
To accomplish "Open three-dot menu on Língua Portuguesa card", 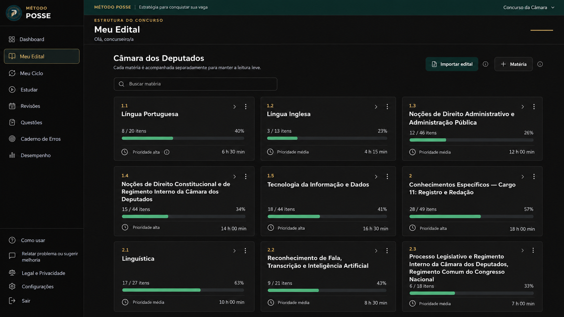I will click(x=246, y=106).
